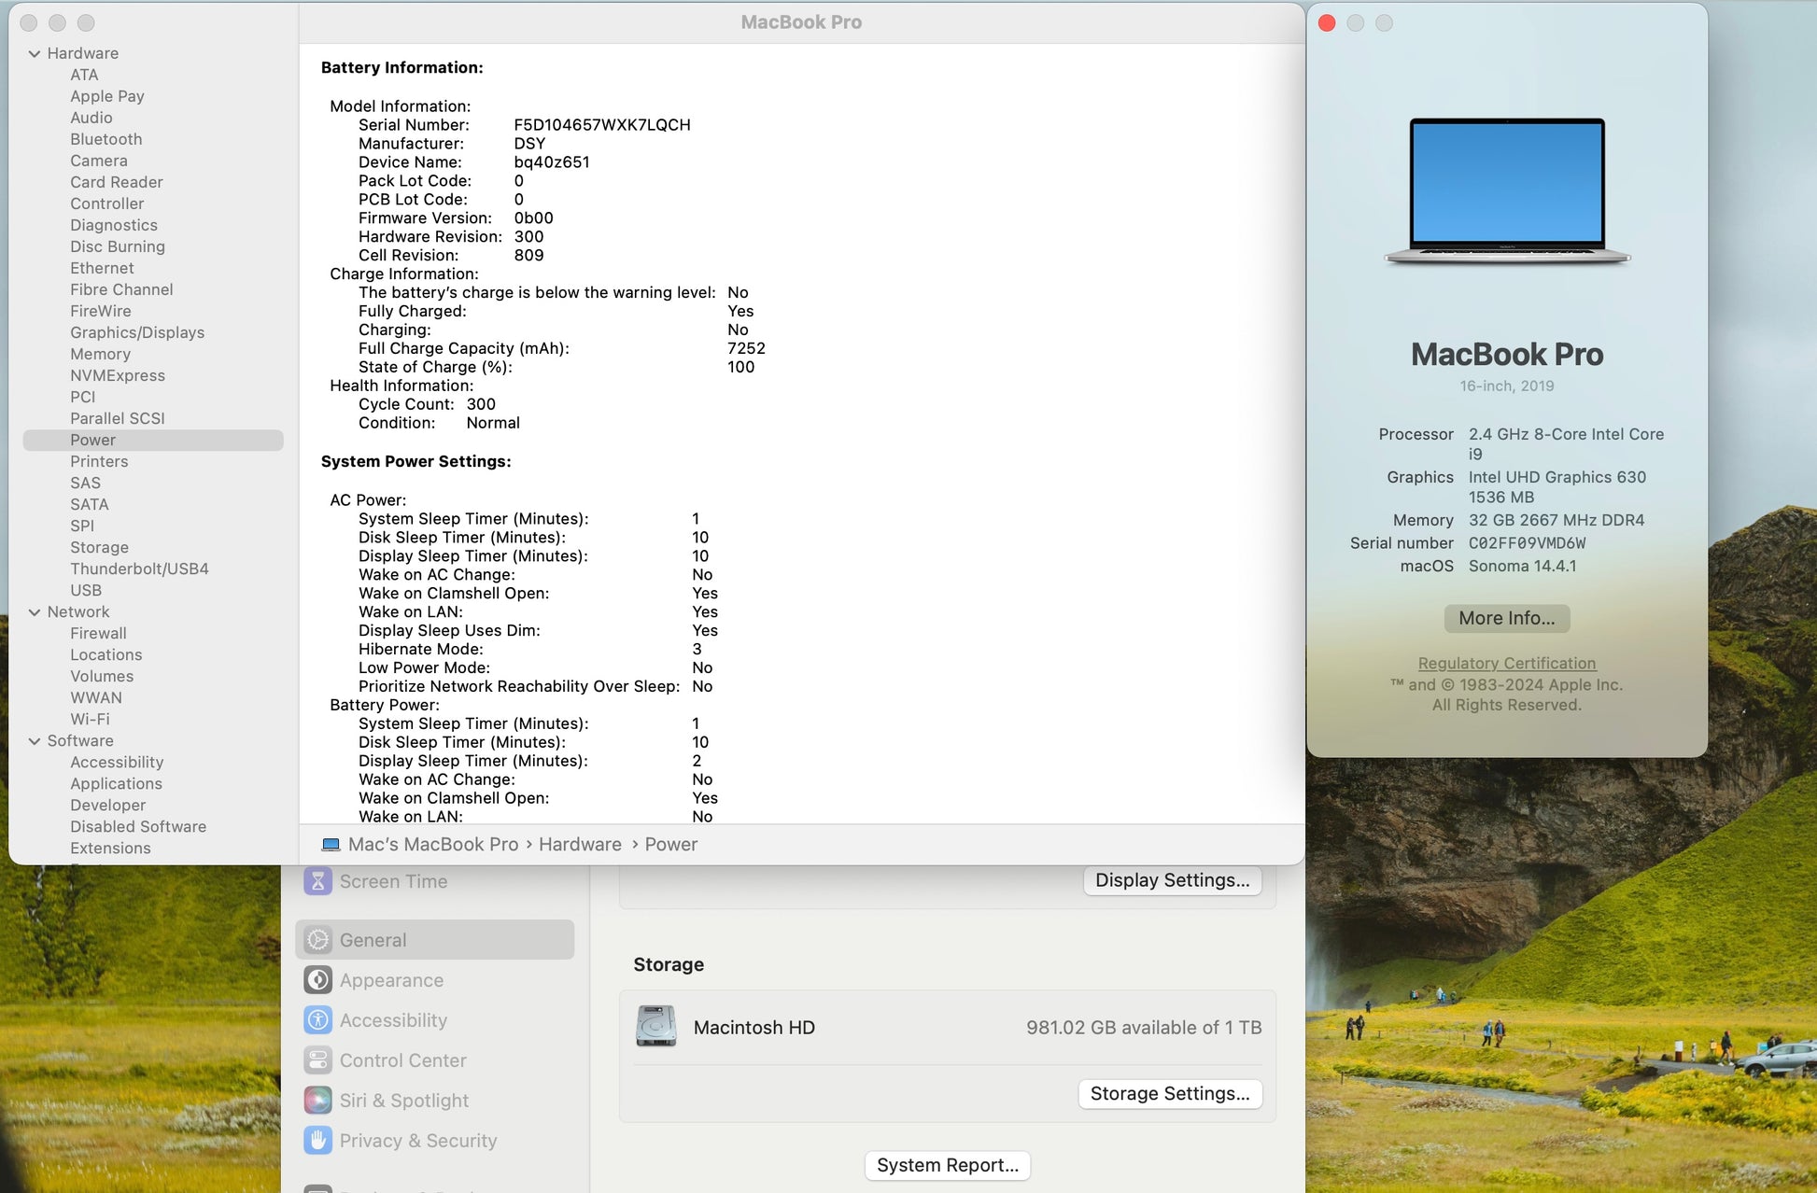Open System Report... button

tap(947, 1165)
